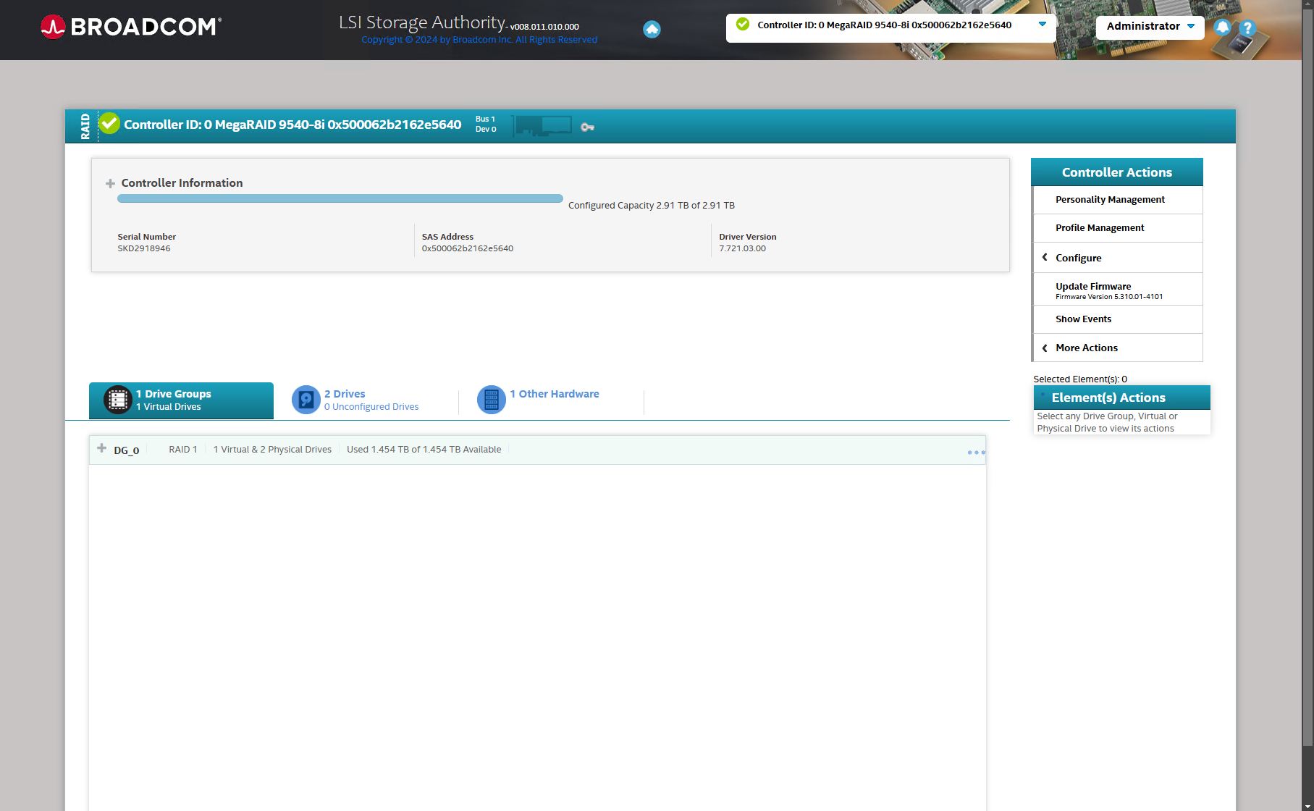Viewport: 1314px width, 811px height.
Task: Click the Broadcom logo
Action: (131, 27)
